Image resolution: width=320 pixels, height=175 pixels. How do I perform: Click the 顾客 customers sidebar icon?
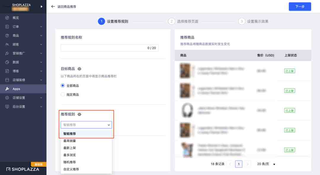[7, 44]
